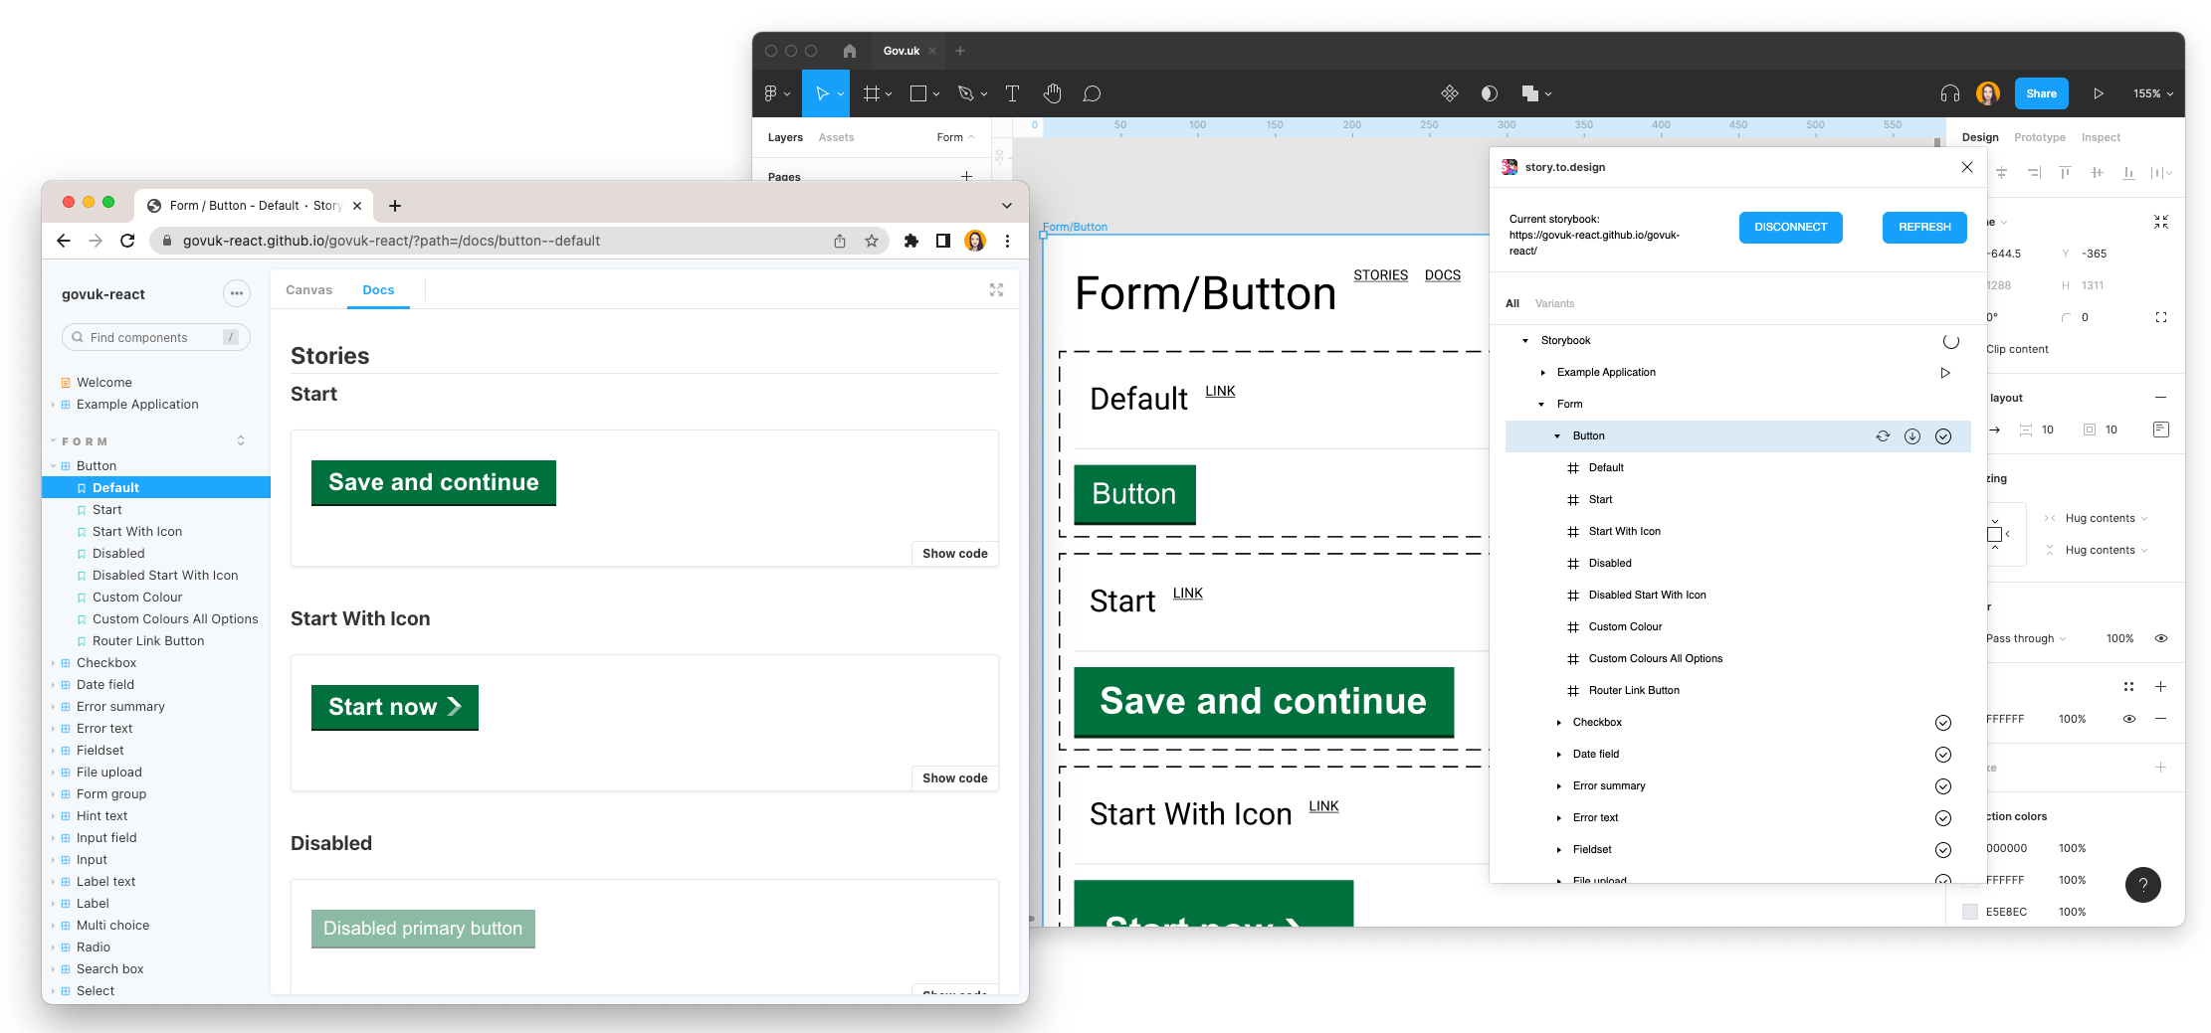Click the Figma help question mark button

(x=2142, y=885)
